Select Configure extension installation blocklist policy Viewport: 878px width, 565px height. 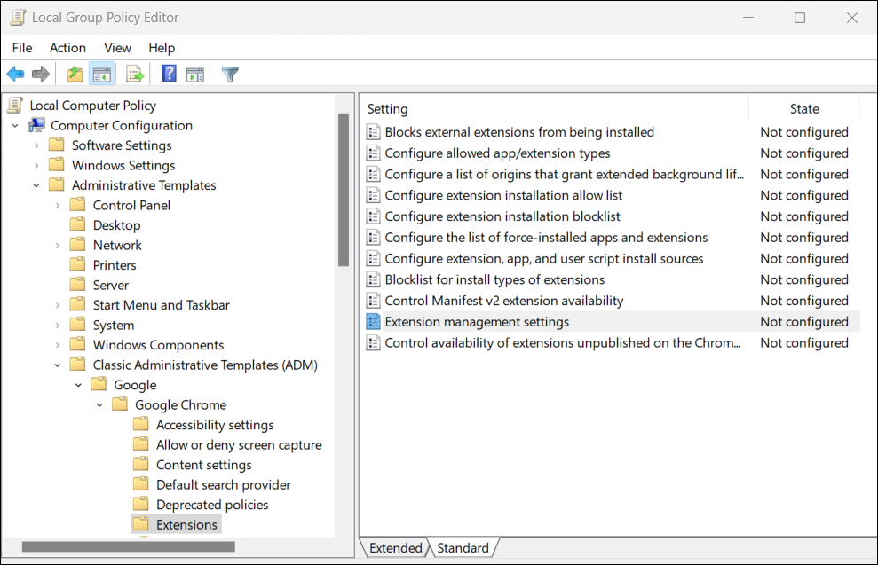[x=502, y=216]
